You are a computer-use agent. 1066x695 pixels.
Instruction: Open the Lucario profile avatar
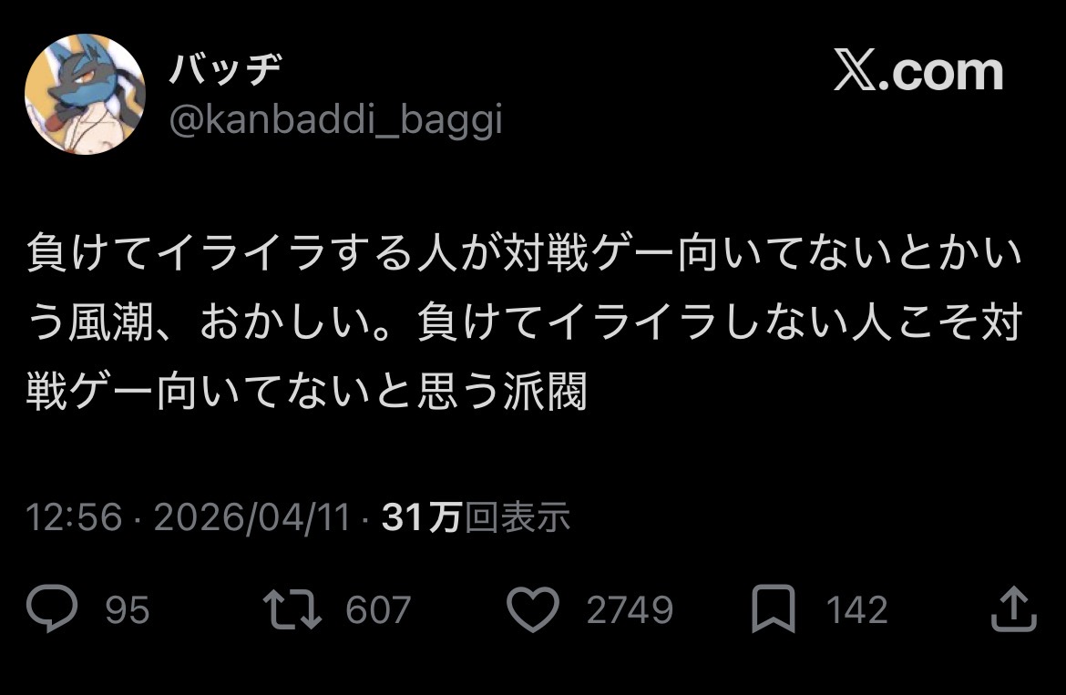pyautogui.click(x=85, y=94)
